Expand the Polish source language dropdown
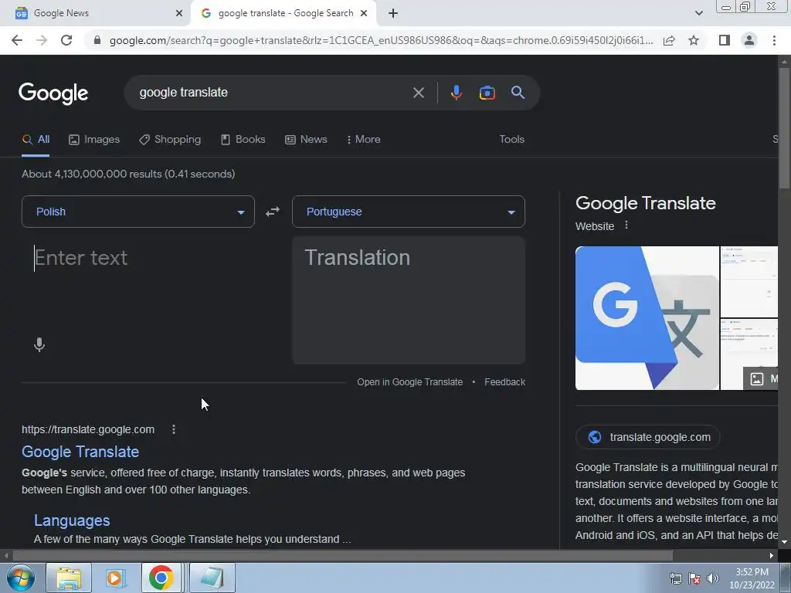Viewport: 791px width, 593px height. tap(138, 212)
